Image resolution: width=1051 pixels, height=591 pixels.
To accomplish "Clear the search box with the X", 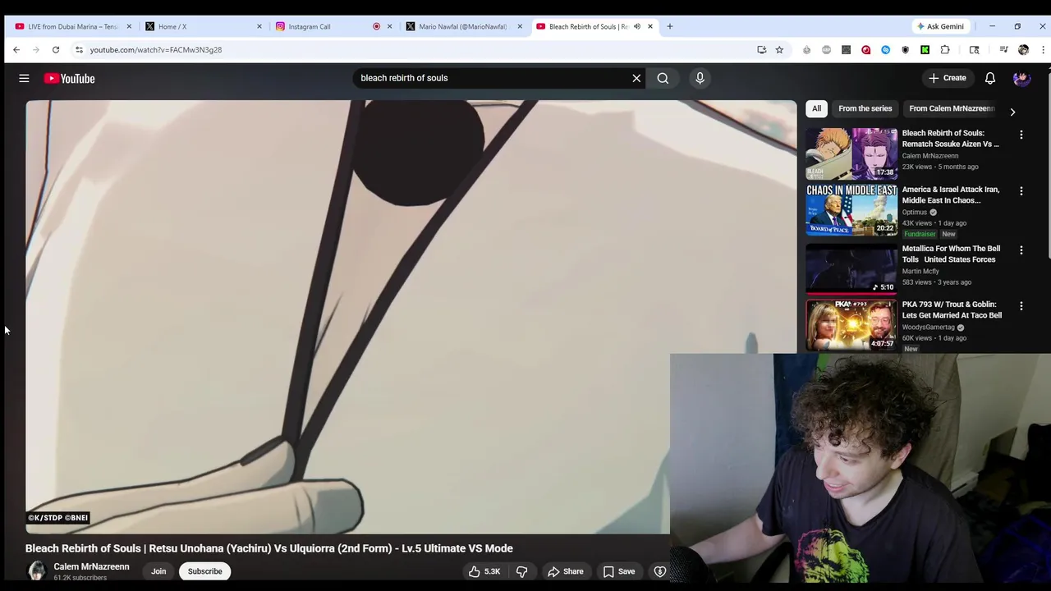I will tap(636, 78).
